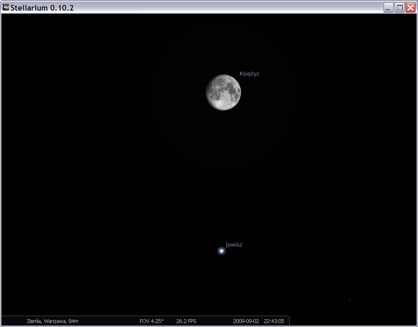418x327 pixels.
Task: Click the 26.2 FPS indicator
Action: tap(186, 321)
